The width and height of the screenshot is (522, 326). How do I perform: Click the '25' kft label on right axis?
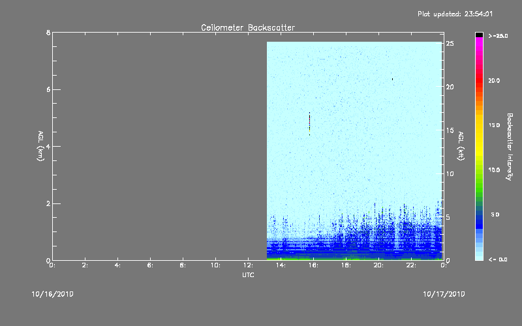[x=450, y=44]
